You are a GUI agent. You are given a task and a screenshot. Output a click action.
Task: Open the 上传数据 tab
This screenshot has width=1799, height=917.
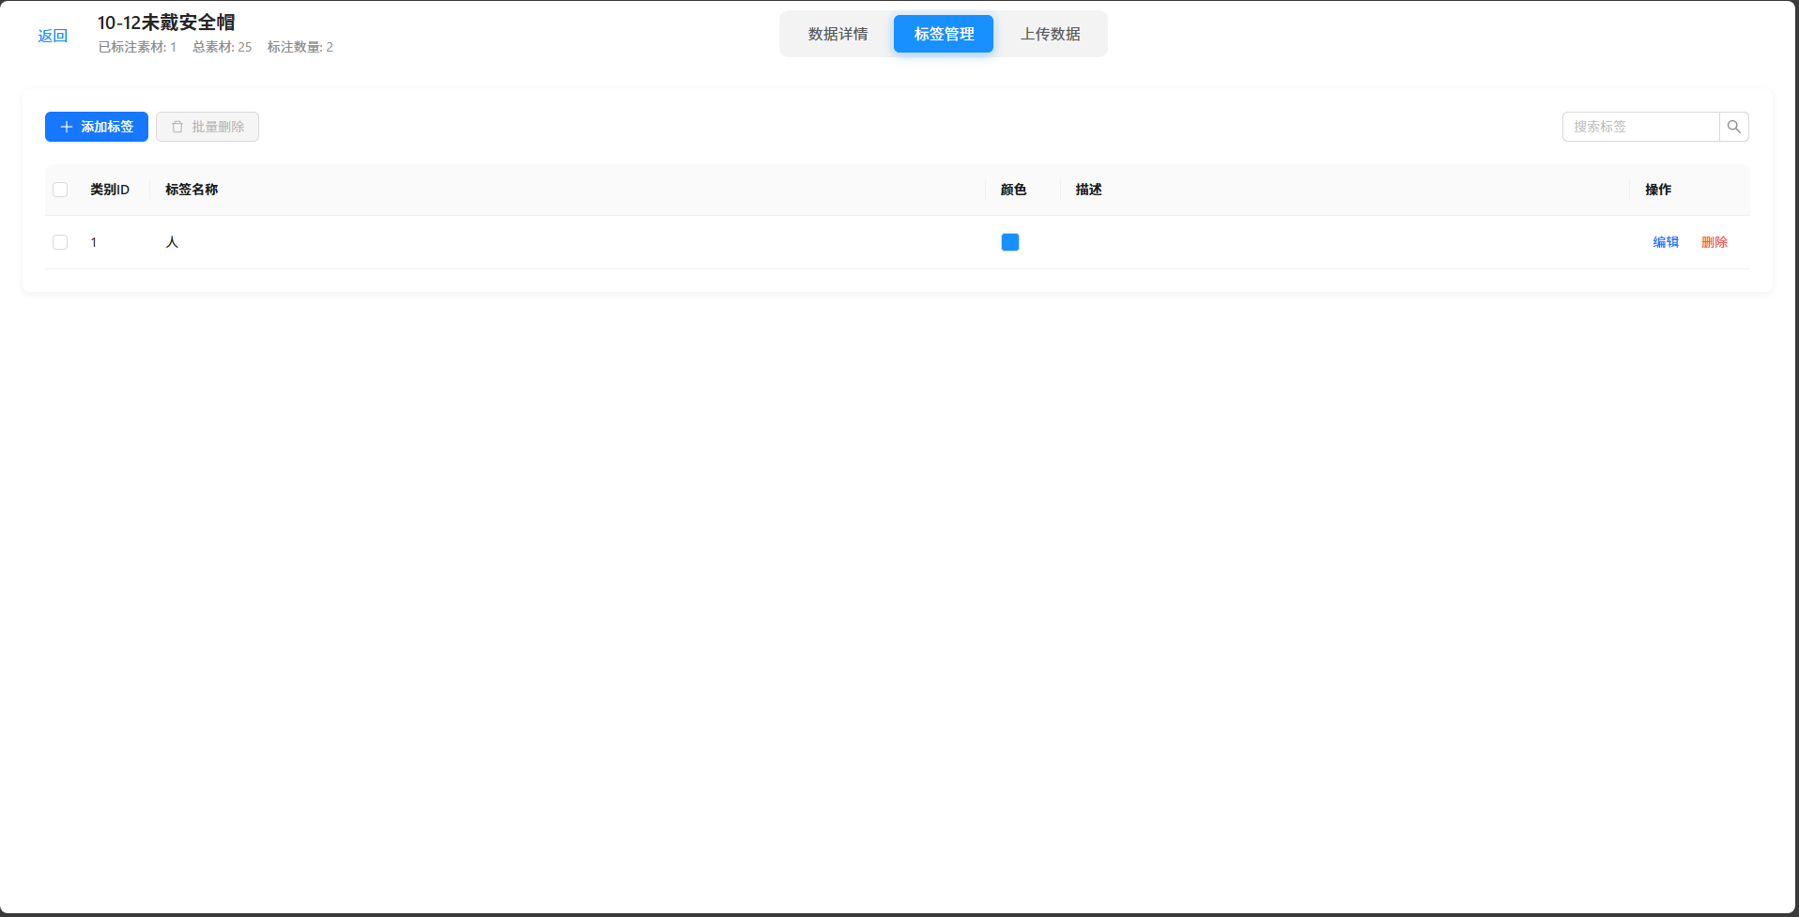click(1050, 34)
